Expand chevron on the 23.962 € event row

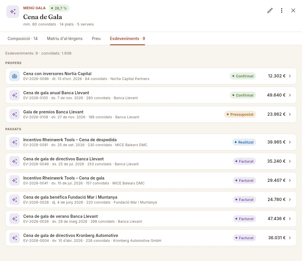(290, 114)
